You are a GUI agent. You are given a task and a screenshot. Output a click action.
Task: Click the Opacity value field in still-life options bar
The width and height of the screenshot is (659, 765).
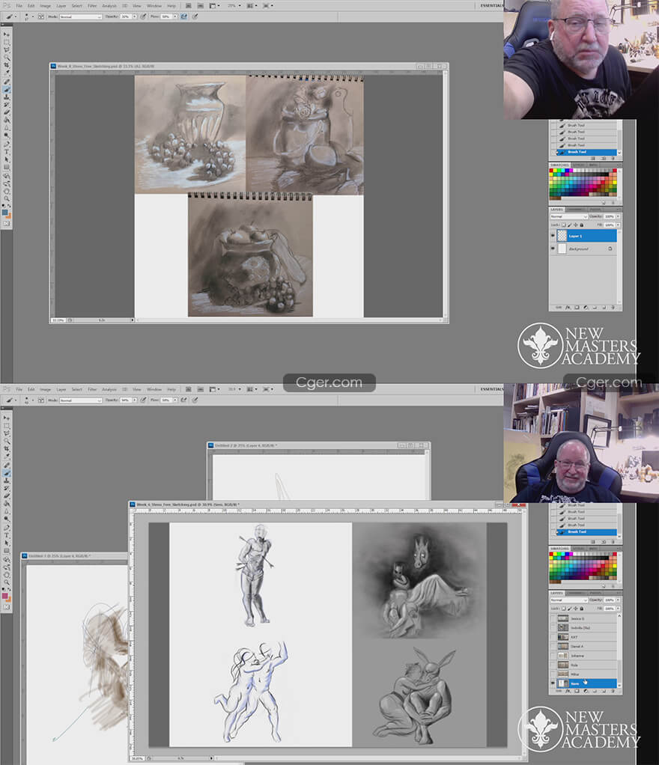(x=126, y=16)
